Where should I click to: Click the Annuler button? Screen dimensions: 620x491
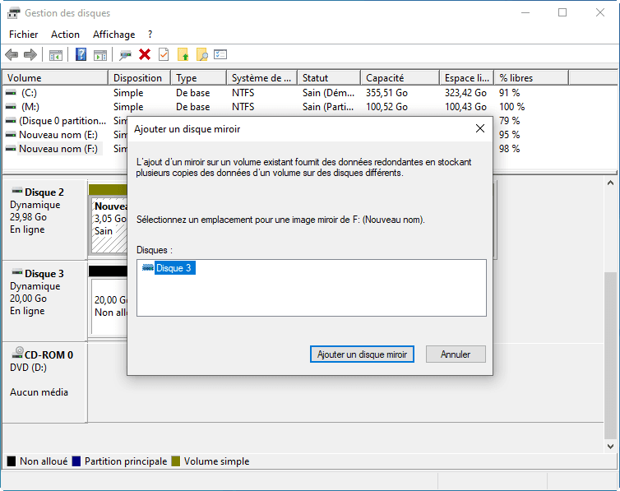click(456, 354)
